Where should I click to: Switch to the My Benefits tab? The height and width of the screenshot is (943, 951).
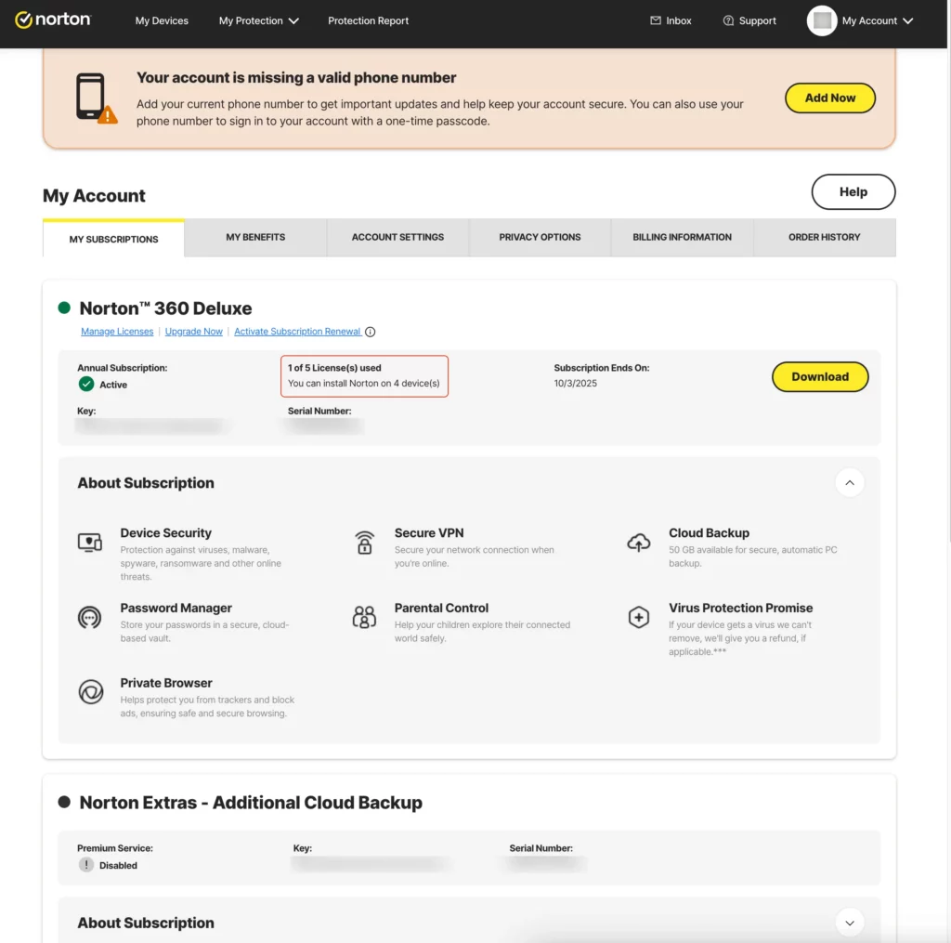(x=255, y=237)
